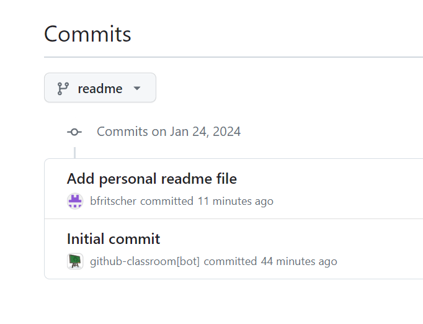Click the '11 minutes ago' timestamp
Viewport: 423px width, 324px height.
point(235,201)
